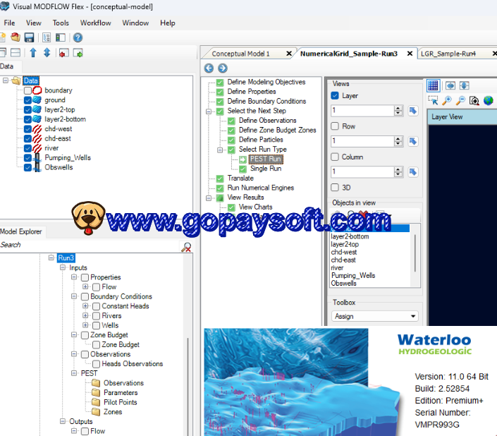The width and height of the screenshot is (497, 436).
Task: Select the PEST Run workflow step
Action: tap(266, 159)
